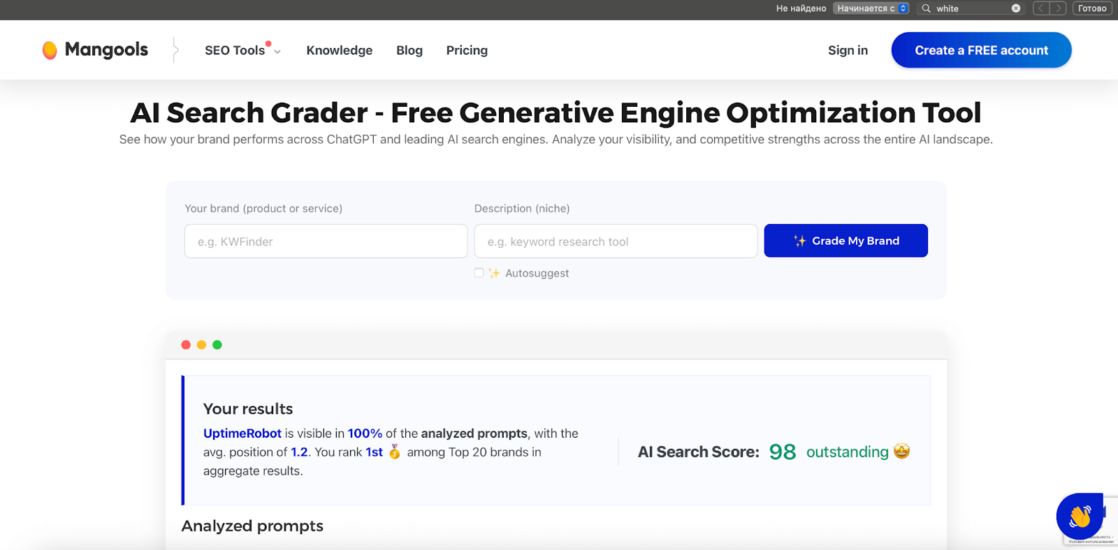This screenshot has height=550, width=1118.
Task: Click the star-struck emoji next to outstanding
Action: 902,452
